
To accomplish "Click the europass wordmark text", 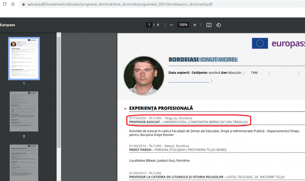I will (288, 44).
